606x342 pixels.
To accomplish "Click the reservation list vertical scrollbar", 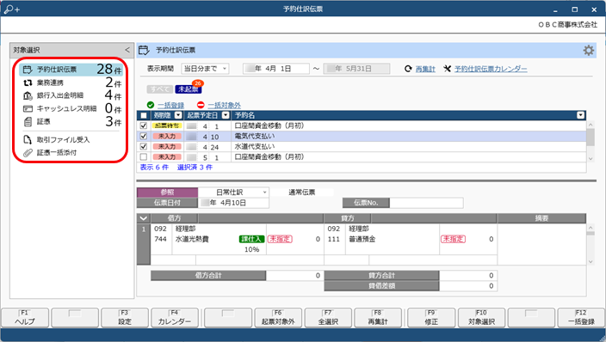I will (591, 142).
